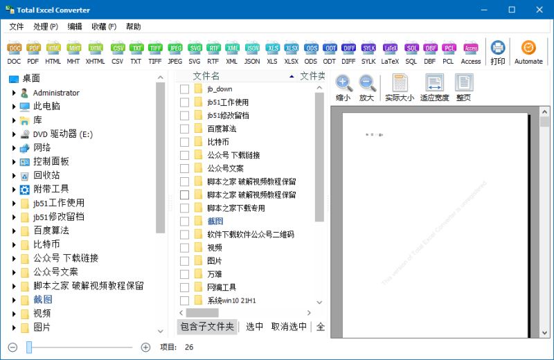Expand DVD 驱动器 (E:) node
Viewport: 554px width, 360px height.
[14, 134]
